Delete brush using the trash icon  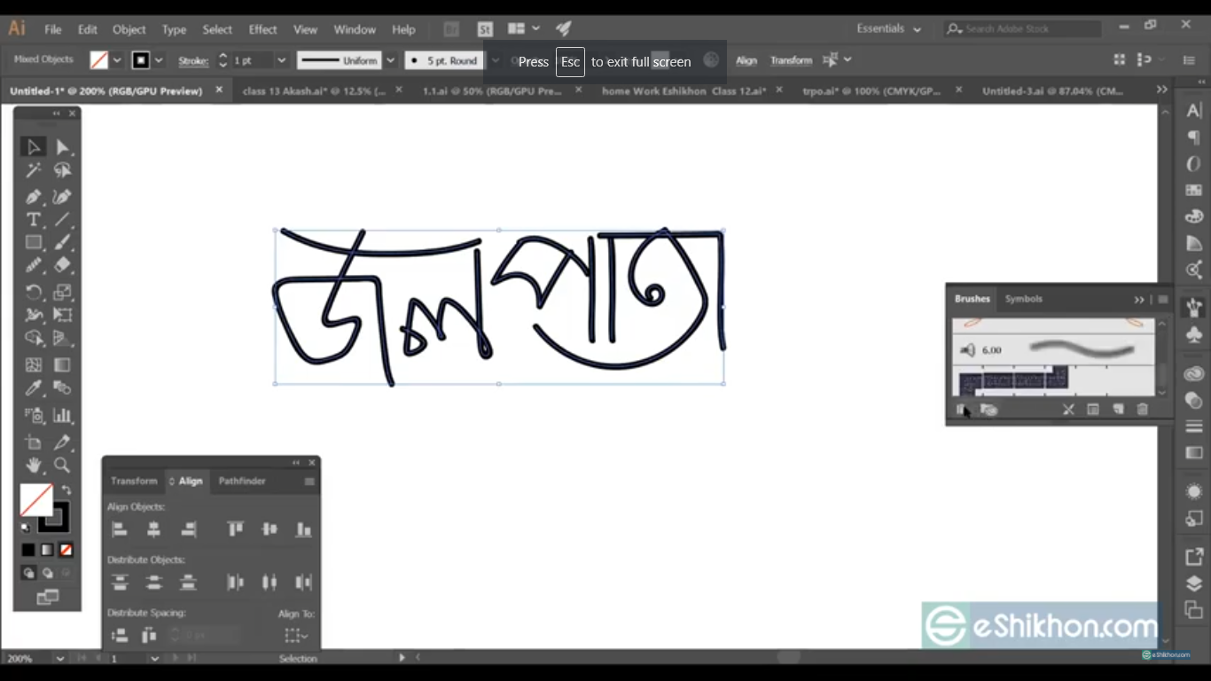click(1142, 410)
